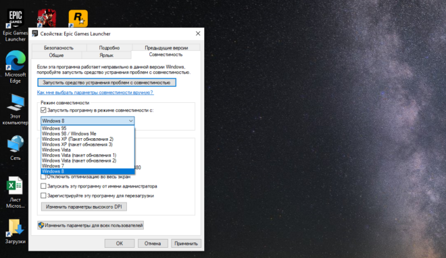Switch to the Подробно tab
Screen dimensions: 446x258
click(109, 47)
